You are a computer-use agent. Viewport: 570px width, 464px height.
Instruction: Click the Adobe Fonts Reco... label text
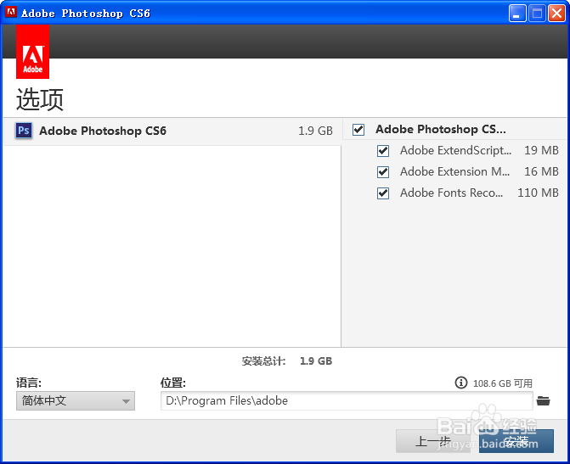point(451,193)
